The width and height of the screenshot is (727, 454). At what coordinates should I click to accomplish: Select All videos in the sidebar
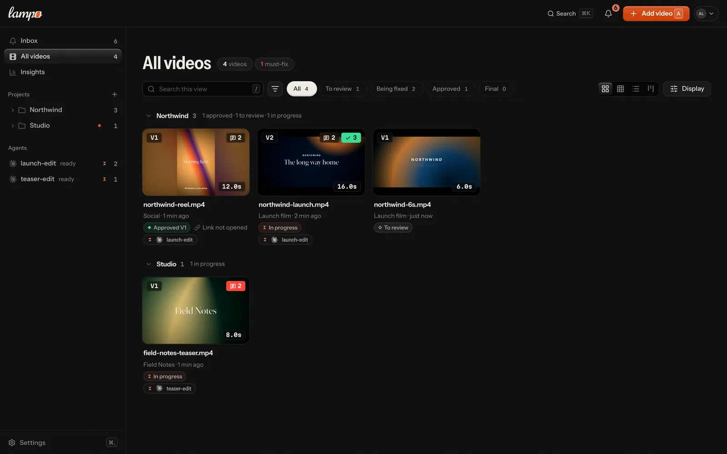coord(63,56)
